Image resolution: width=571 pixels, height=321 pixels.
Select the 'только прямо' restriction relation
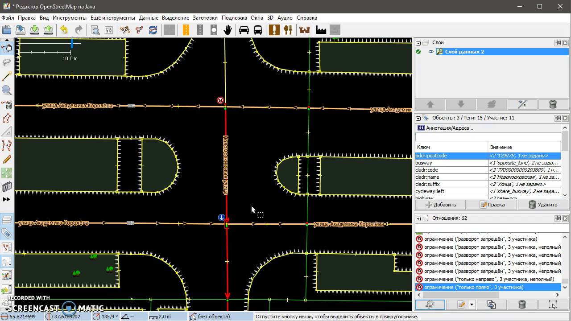click(488, 287)
